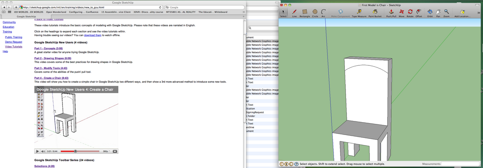Screen dimensions: 483x168
Task: Open the '3DVR : Disco...ality course' bookmark
Action: coord(148,12)
